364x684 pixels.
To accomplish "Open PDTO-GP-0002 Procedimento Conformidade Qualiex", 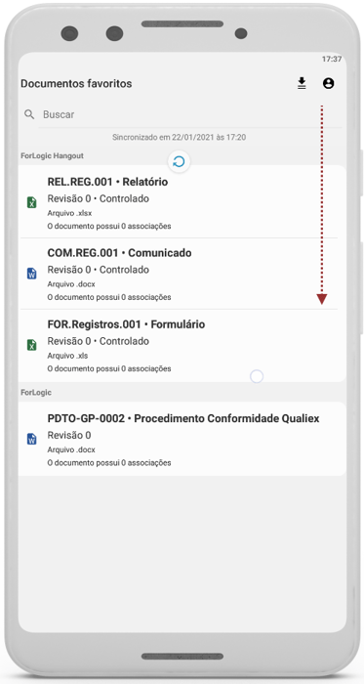I will [x=182, y=439].
